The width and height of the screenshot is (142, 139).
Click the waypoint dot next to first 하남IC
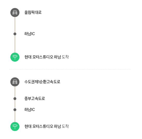pyautogui.click(x=15, y=34)
